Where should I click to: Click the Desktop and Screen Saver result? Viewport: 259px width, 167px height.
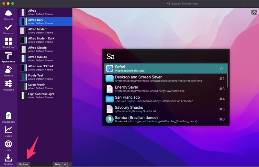point(166,79)
